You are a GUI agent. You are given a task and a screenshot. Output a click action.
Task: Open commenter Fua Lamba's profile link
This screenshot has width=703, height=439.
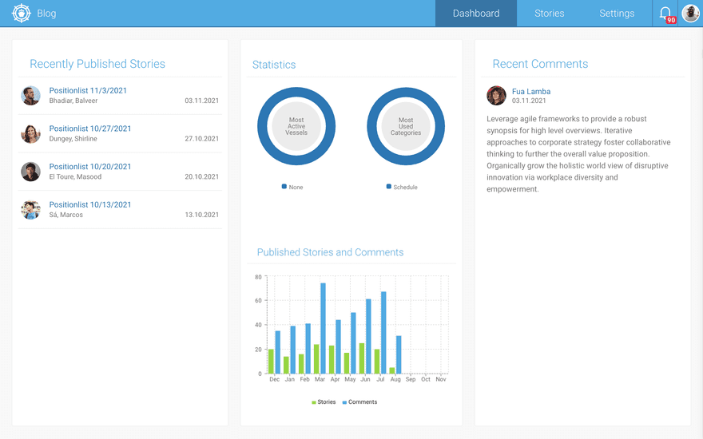pyautogui.click(x=530, y=91)
